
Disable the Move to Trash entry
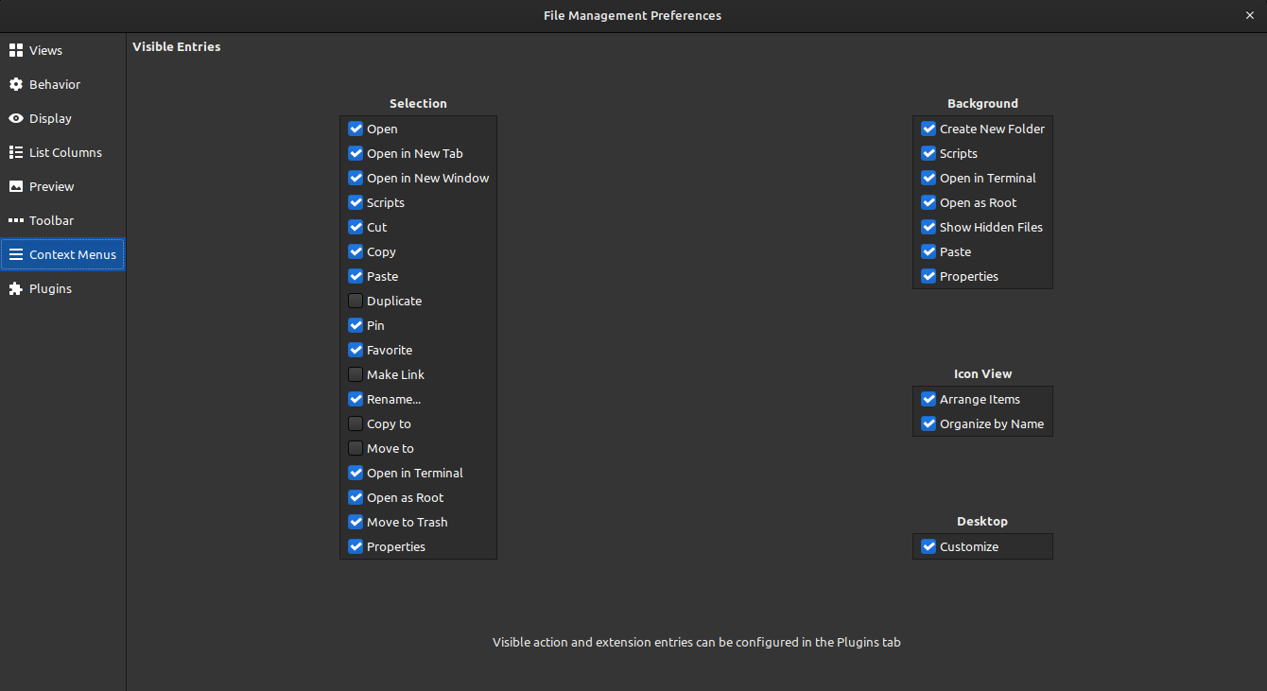click(x=356, y=522)
